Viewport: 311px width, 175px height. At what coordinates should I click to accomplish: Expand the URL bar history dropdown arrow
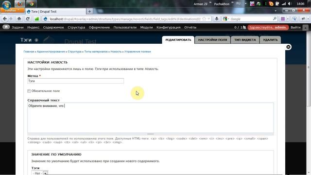coord(208,19)
